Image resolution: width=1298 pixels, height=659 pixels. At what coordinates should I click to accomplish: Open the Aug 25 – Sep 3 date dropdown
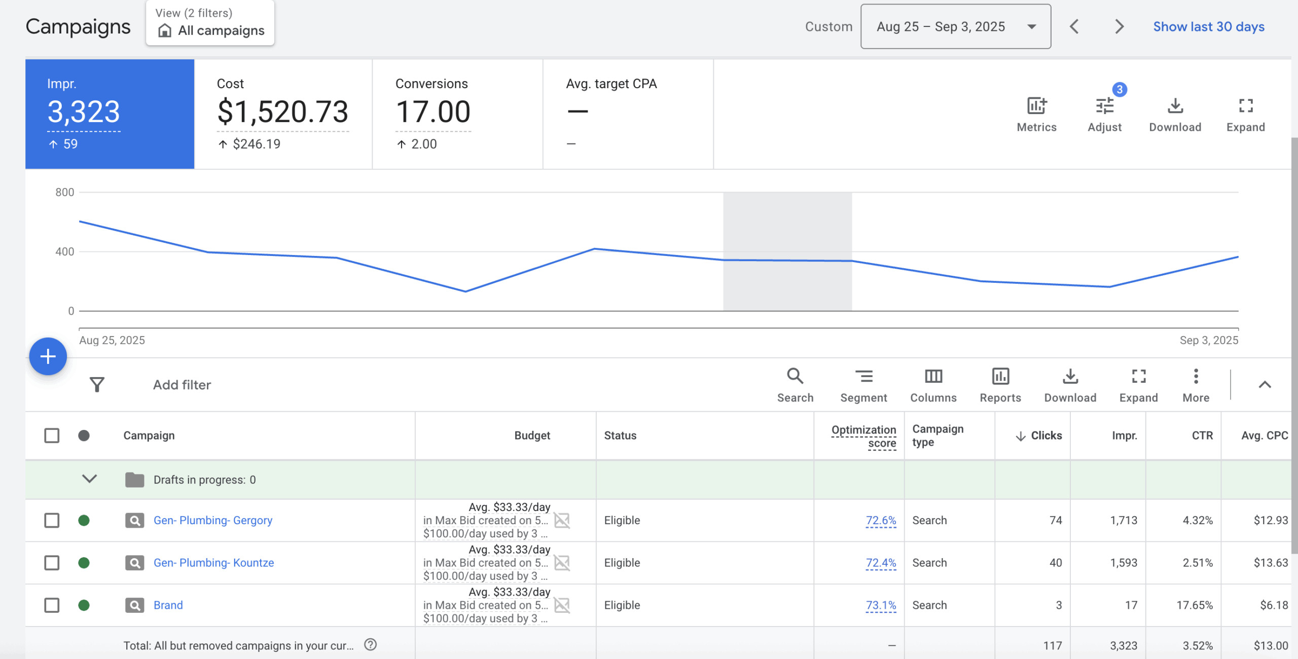click(955, 27)
